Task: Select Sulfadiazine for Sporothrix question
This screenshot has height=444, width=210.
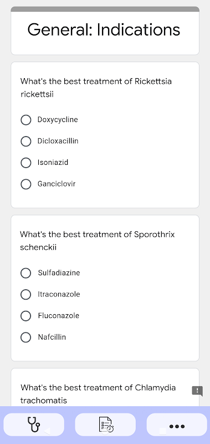Action: (25, 273)
